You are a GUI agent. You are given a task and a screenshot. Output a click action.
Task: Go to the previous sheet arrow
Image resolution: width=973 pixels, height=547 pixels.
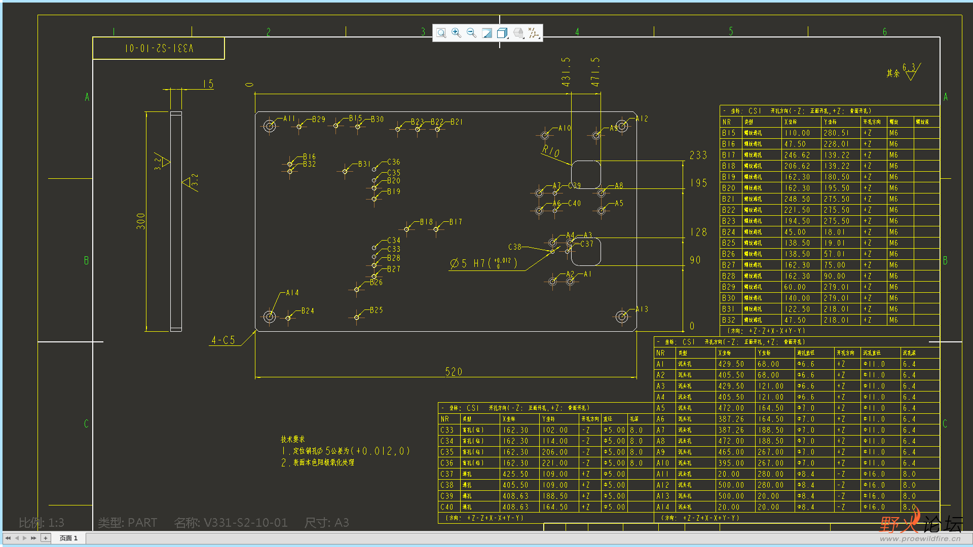tap(17, 538)
